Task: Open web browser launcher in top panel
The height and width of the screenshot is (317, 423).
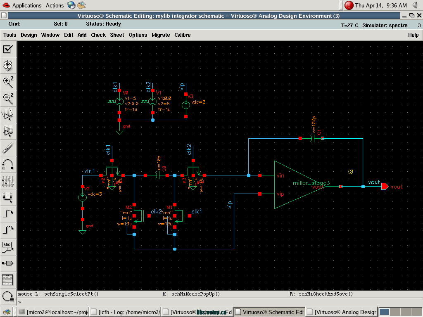Action: pyautogui.click(x=71, y=5)
